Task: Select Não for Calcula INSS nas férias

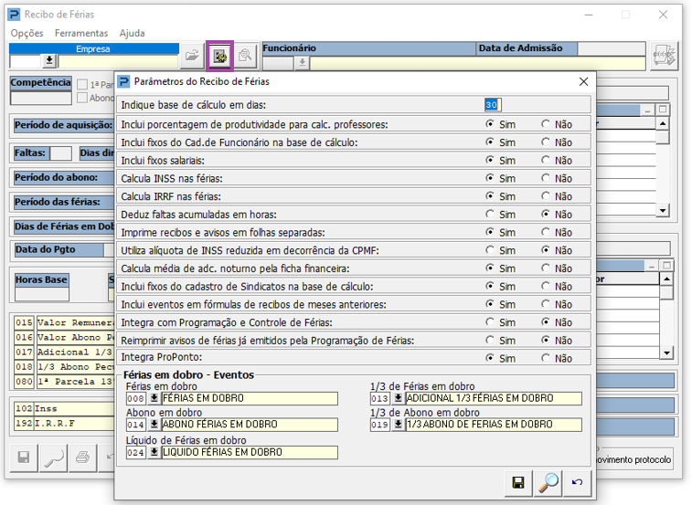Action: pyautogui.click(x=546, y=178)
